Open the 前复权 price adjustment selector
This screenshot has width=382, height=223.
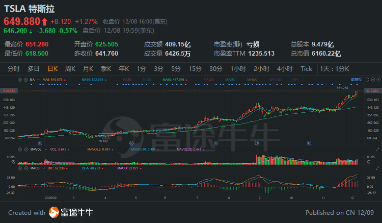coord(356,80)
